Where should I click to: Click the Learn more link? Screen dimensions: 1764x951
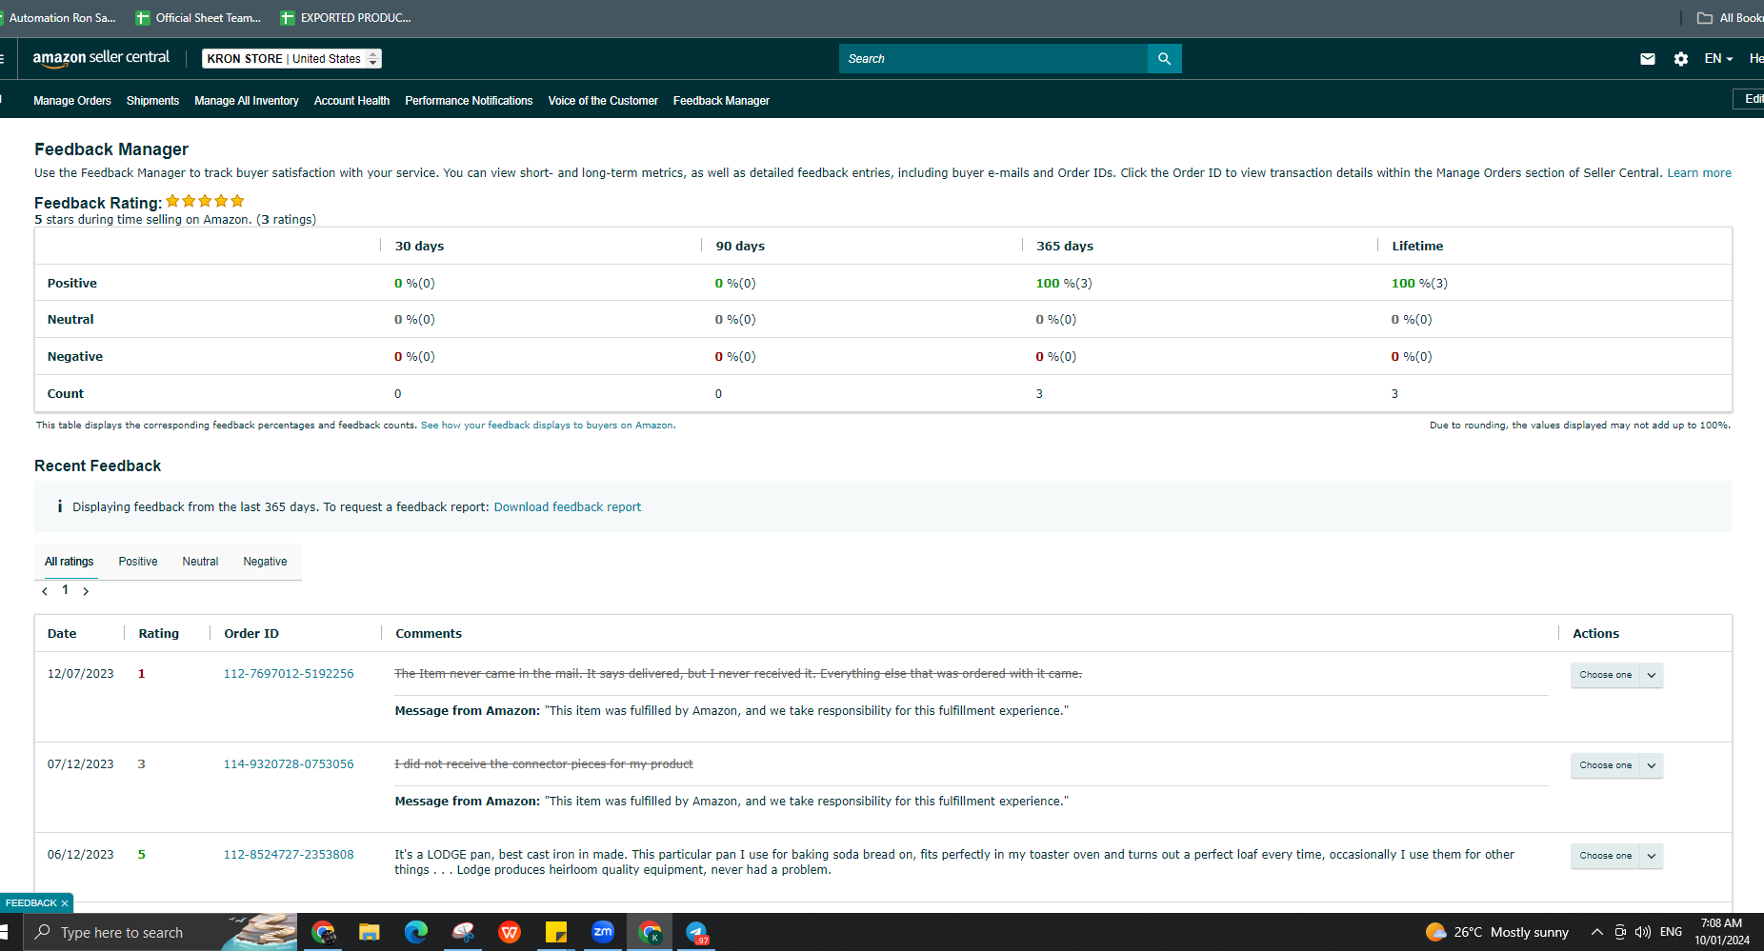pyautogui.click(x=1699, y=173)
